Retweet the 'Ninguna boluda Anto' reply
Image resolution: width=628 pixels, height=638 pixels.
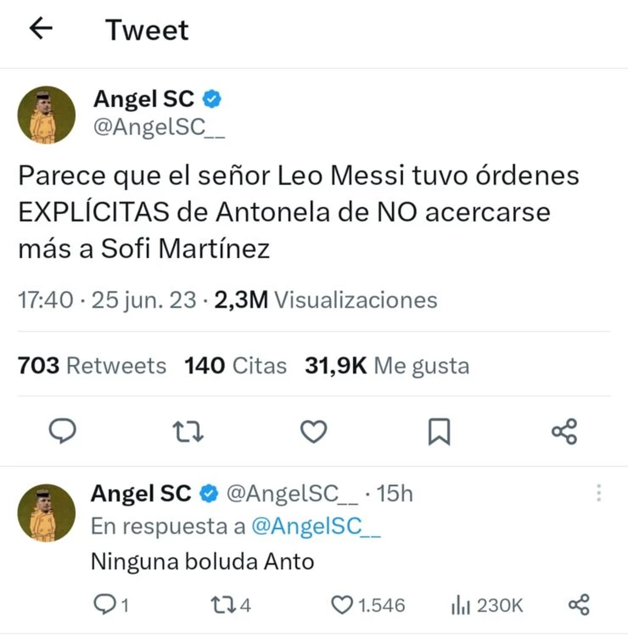pos(220,605)
